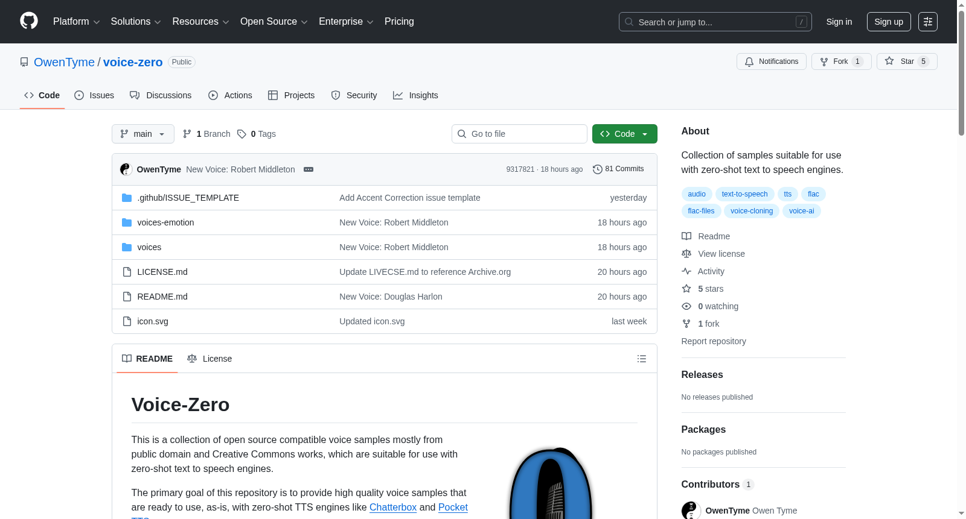Expand the commit message ellipsis
This screenshot has height=519, width=966.
(x=309, y=169)
